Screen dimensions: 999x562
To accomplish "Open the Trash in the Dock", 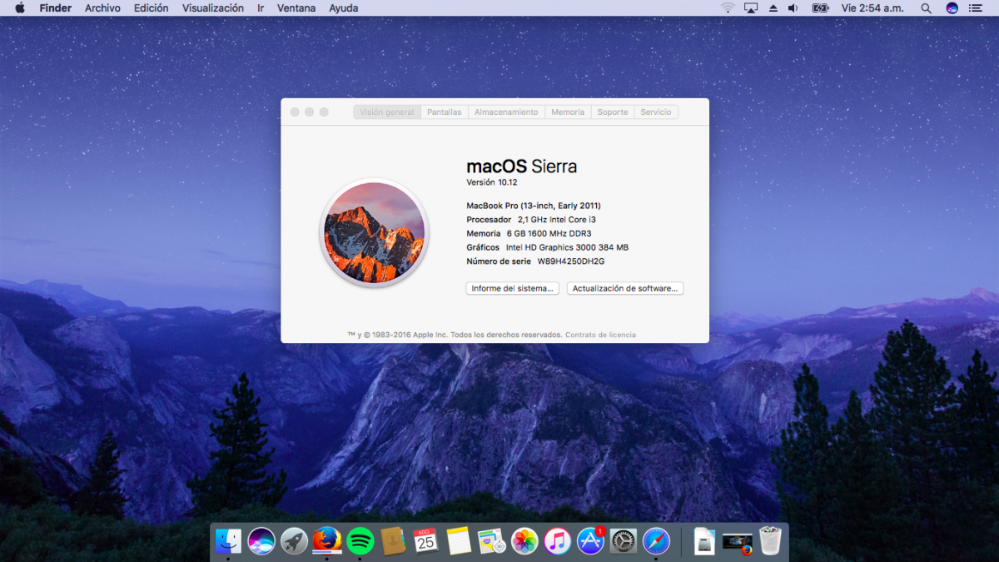I will pyautogui.click(x=771, y=541).
